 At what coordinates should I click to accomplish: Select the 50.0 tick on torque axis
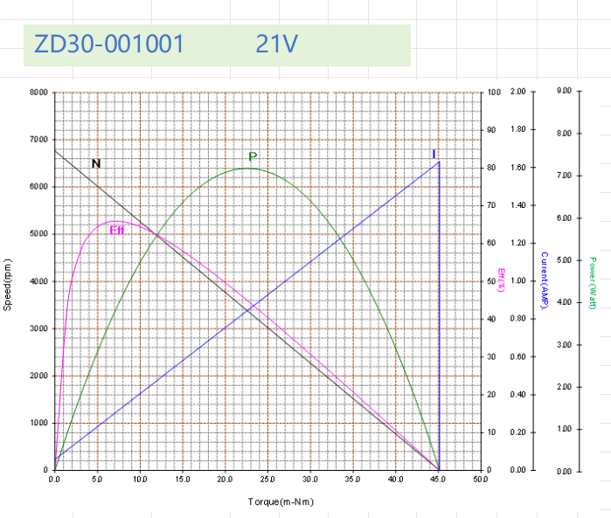pos(481,480)
